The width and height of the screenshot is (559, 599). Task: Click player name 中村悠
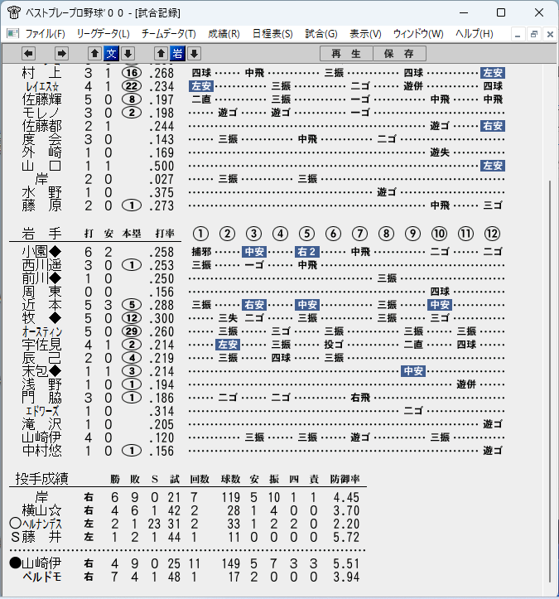click(x=41, y=451)
